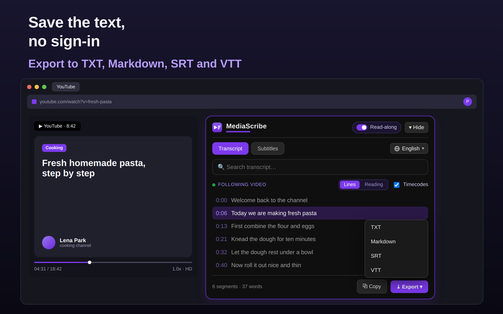Image resolution: width=503 pixels, height=314 pixels.
Task: Click the 0:13 timecode
Action: click(221, 226)
